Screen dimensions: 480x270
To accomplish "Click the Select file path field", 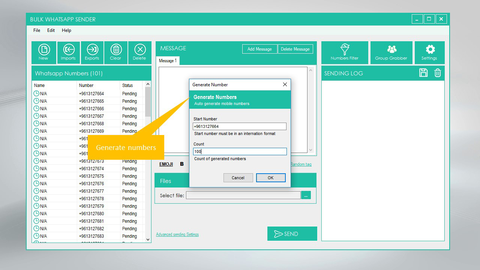I will [243, 195].
